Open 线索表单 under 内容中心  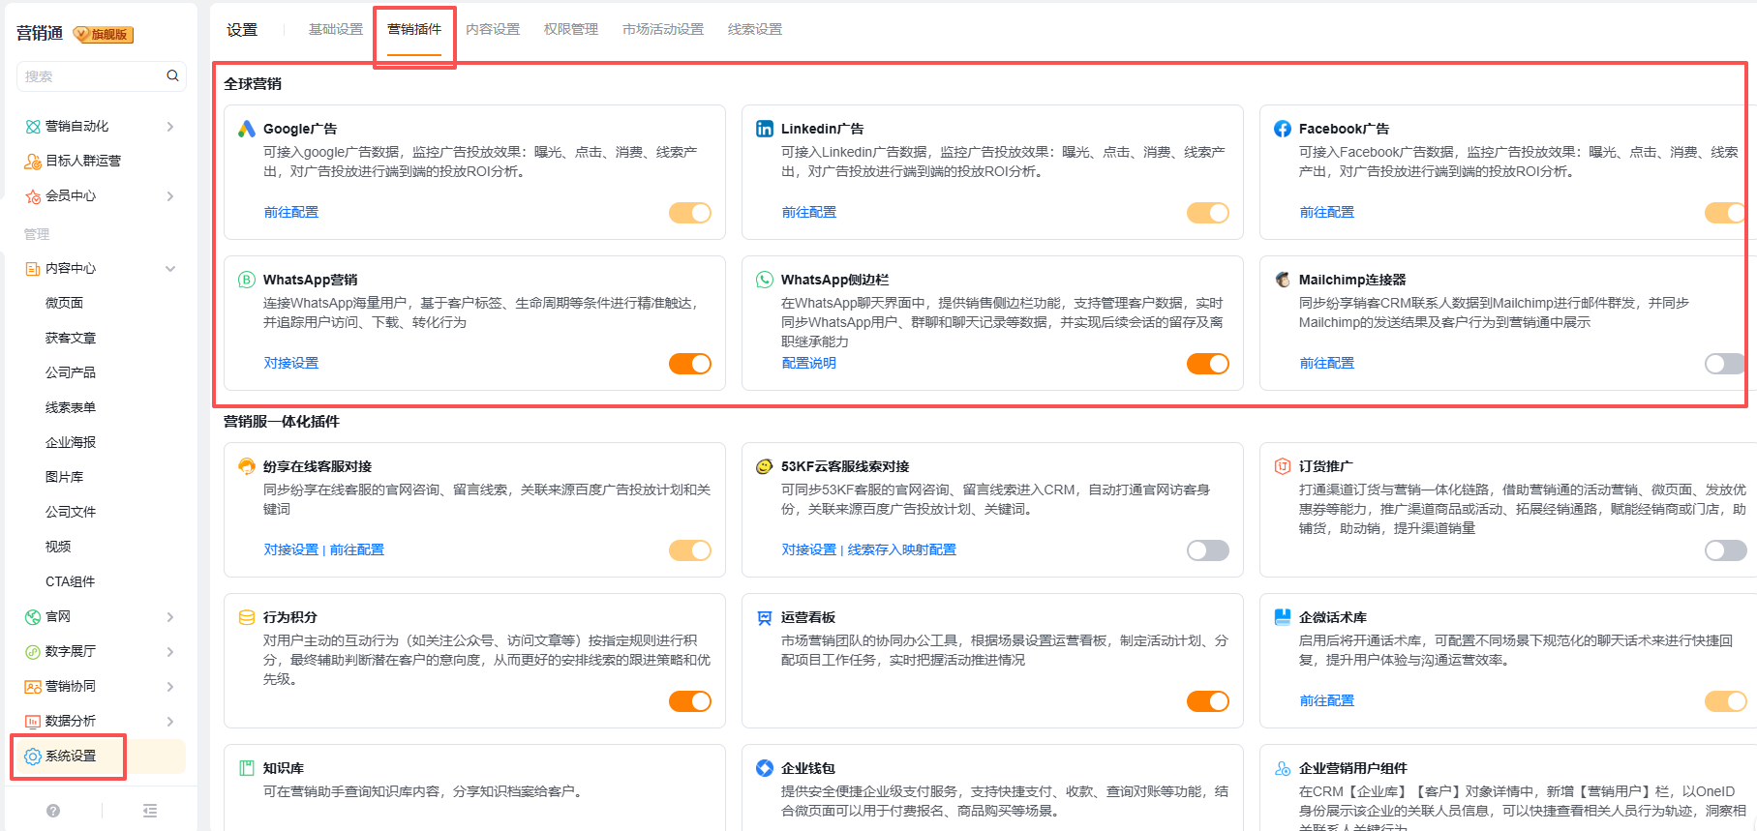[x=71, y=408]
